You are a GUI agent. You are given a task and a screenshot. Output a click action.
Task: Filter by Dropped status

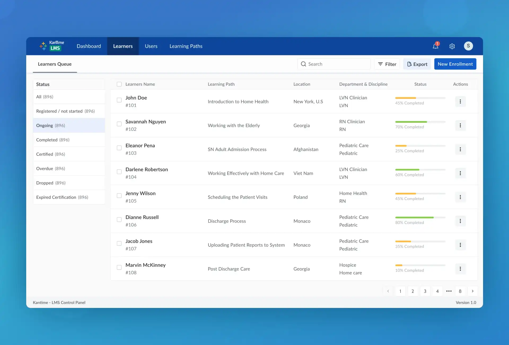(69, 183)
